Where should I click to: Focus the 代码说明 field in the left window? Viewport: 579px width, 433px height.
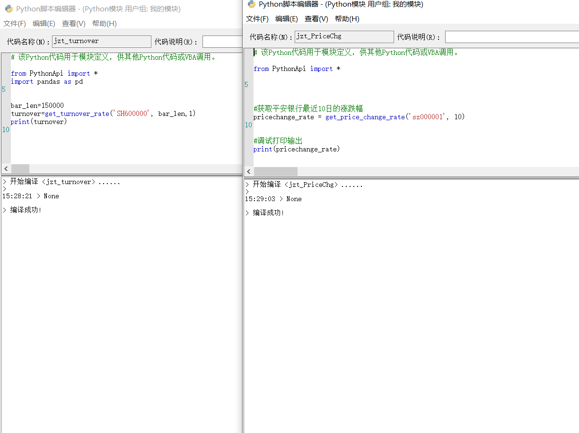(x=222, y=42)
